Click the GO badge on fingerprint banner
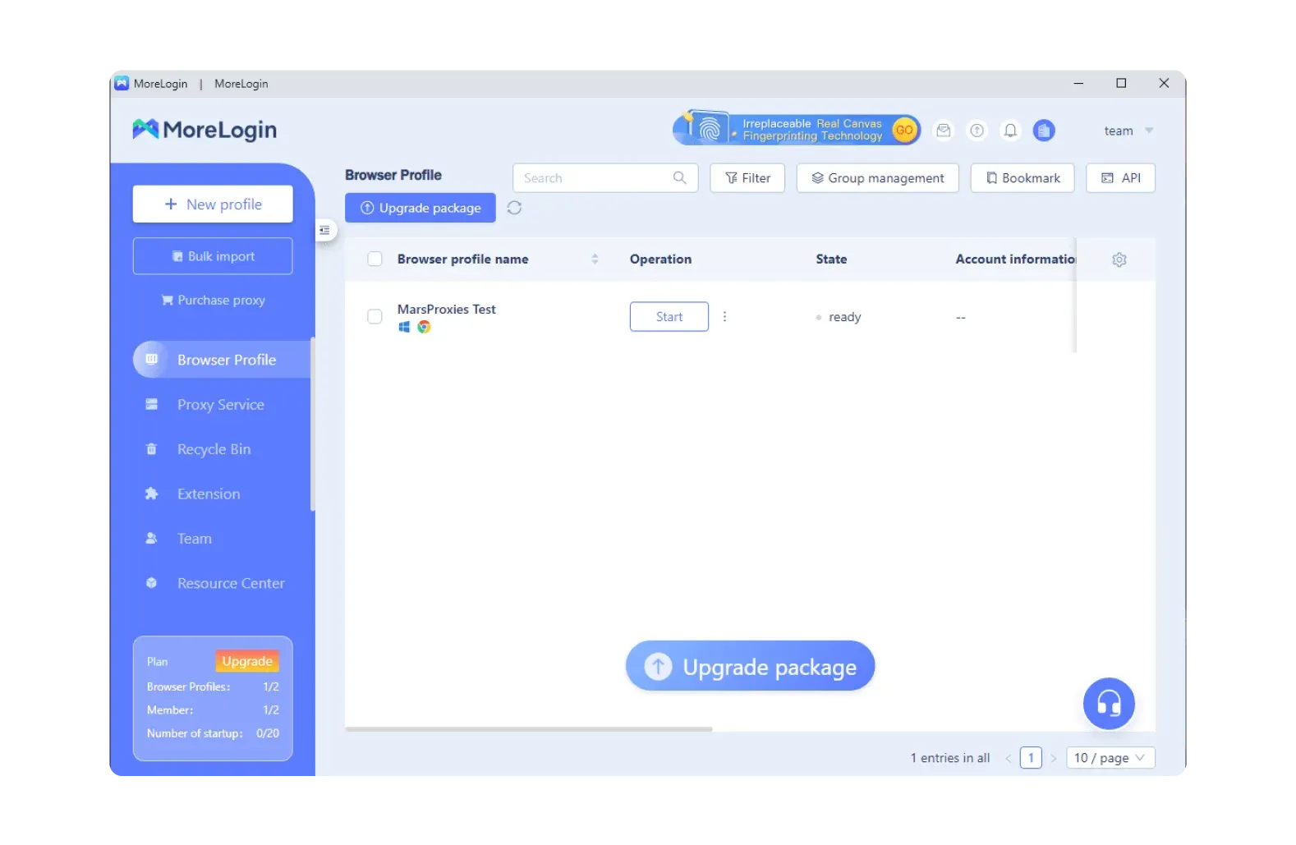The height and width of the screenshot is (845, 1296). [904, 130]
